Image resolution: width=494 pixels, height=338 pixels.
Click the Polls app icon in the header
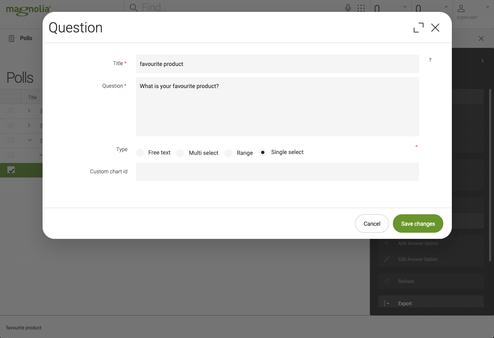(x=11, y=38)
